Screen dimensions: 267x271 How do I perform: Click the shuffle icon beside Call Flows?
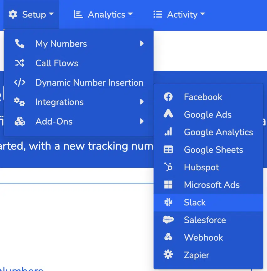click(20, 63)
